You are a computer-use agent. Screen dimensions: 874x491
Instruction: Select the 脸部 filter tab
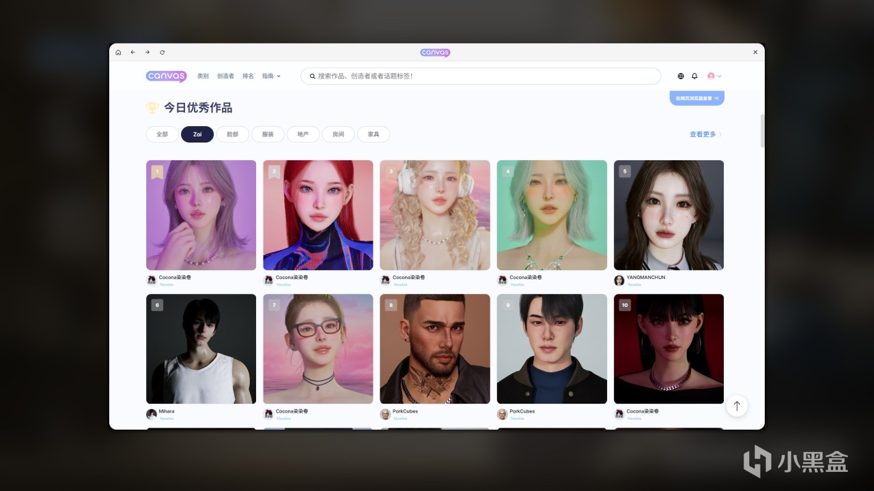tap(233, 134)
